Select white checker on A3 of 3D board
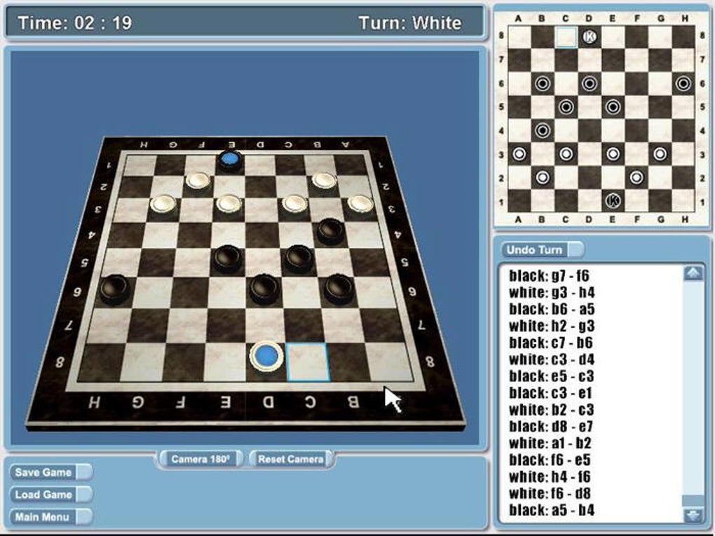The height and width of the screenshot is (536, 715). tap(360, 204)
